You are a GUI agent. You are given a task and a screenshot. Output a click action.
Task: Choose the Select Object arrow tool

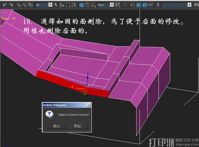coord(56,5)
